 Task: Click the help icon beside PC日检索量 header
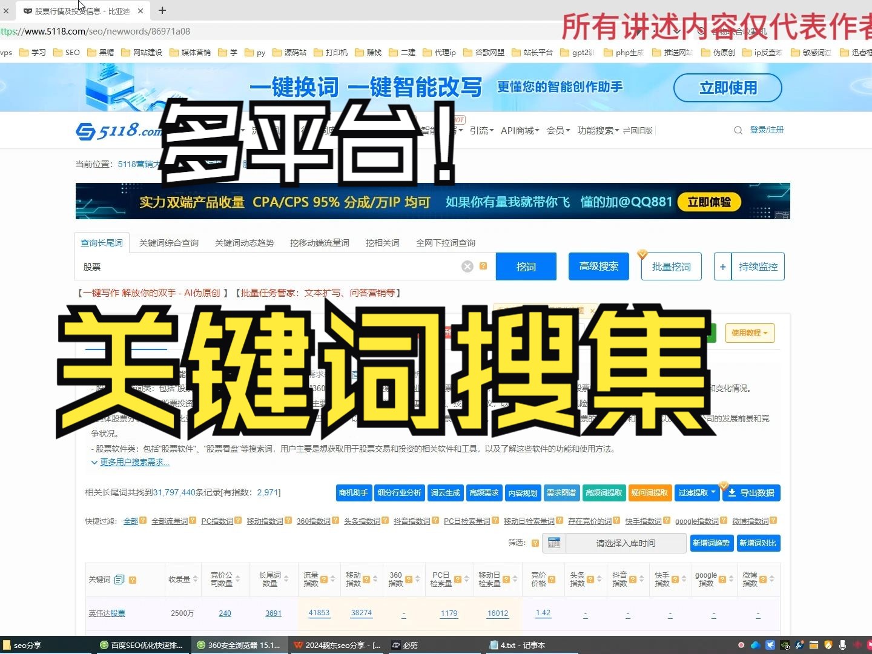click(x=458, y=580)
